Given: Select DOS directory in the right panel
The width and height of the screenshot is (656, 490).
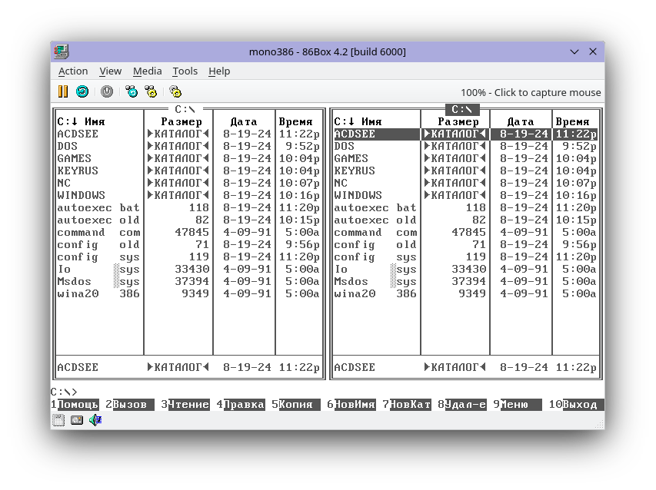Looking at the screenshot, I should 465,146.
